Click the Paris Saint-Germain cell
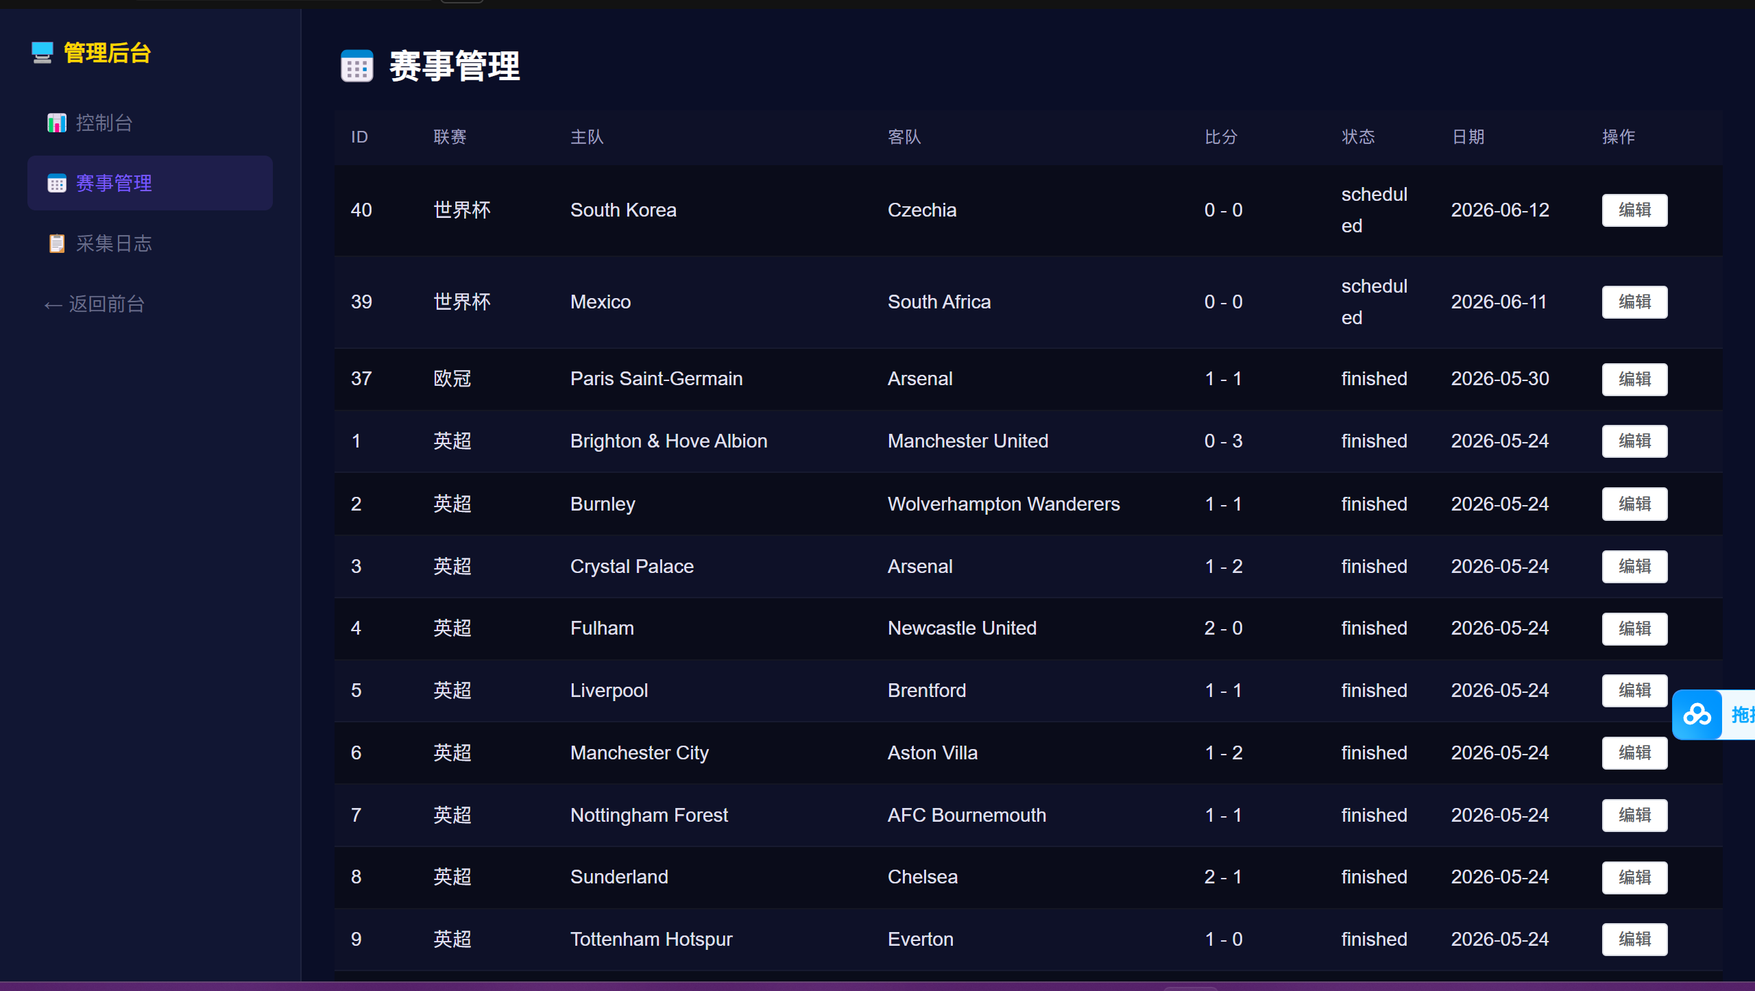 click(x=657, y=379)
